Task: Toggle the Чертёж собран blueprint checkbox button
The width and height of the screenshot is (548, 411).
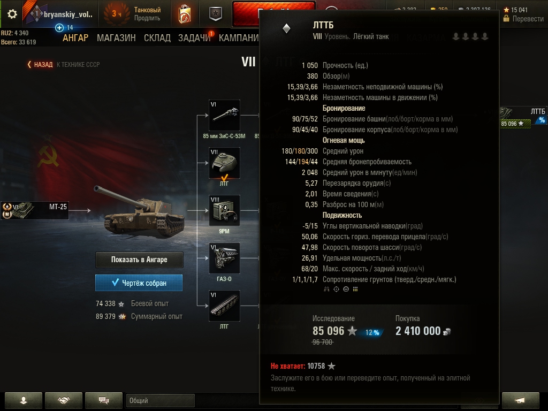Action: pyautogui.click(x=139, y=283)
